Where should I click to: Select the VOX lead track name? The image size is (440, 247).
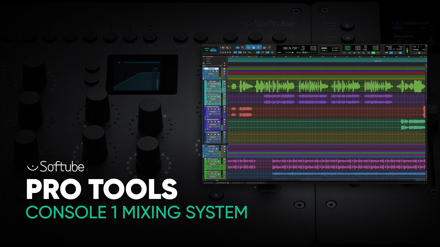click(212, 81)
